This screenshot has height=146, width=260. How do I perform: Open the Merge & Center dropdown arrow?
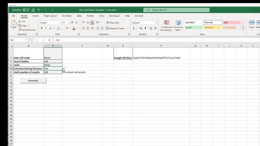point(127,28)
